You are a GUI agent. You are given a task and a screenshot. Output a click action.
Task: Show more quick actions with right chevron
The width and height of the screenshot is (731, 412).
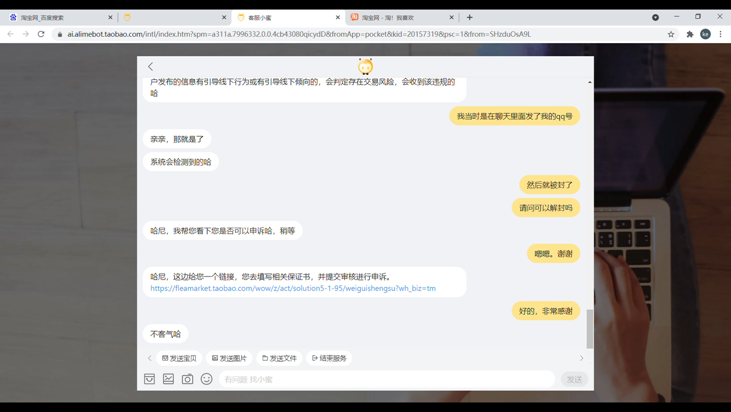pos(581,358)
